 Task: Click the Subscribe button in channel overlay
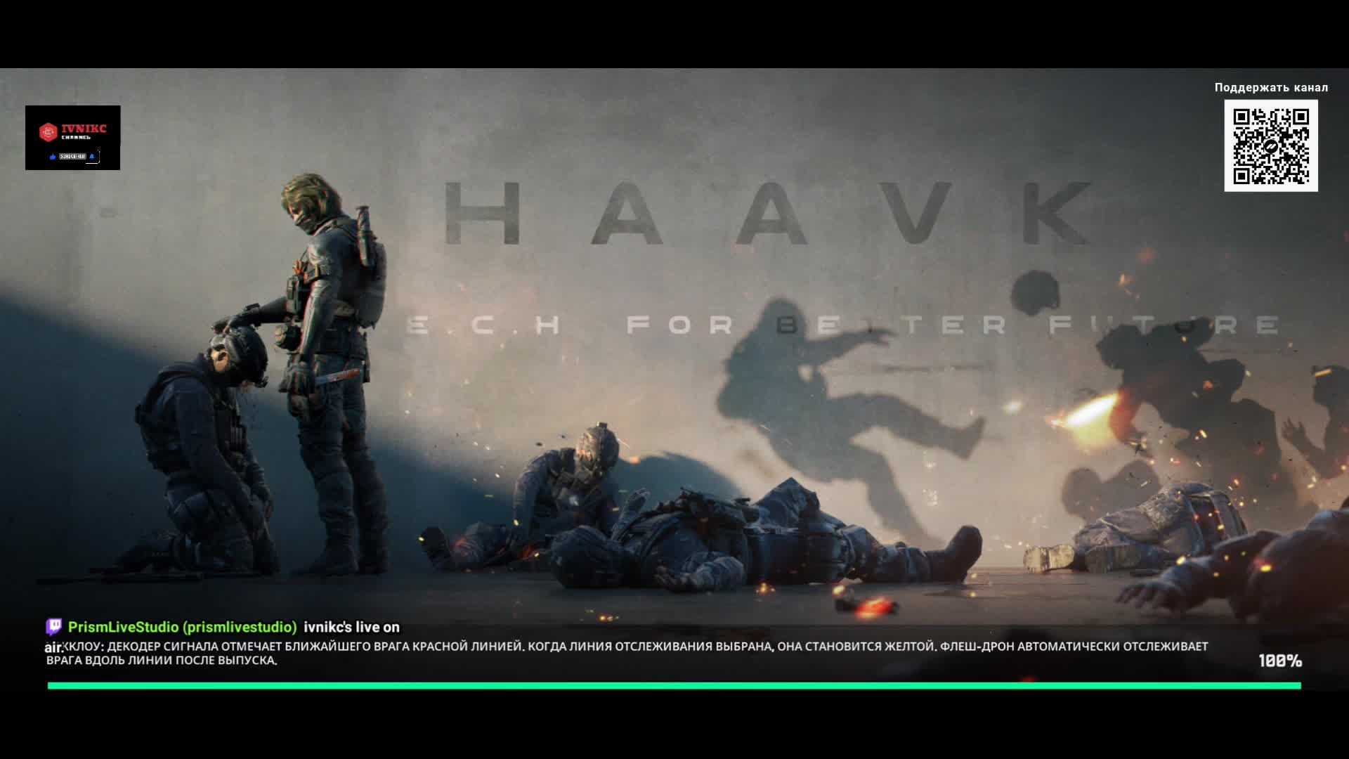coord(72,157)
